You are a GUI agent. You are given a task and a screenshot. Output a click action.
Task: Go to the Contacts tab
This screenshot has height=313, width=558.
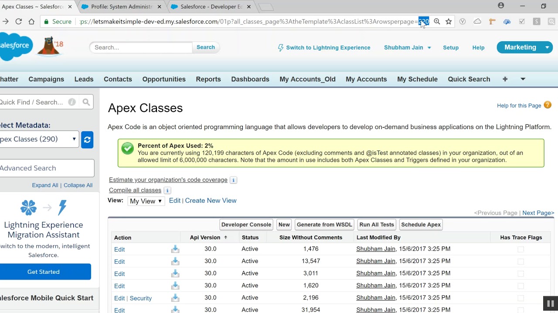(x=118, y=79)
